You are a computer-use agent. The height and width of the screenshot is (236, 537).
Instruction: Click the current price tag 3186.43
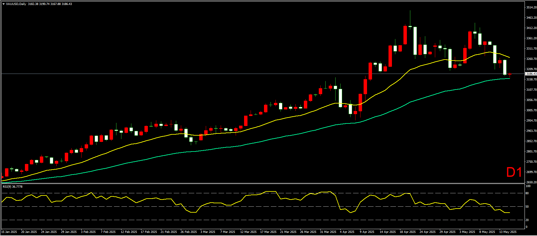click(531, 74)
